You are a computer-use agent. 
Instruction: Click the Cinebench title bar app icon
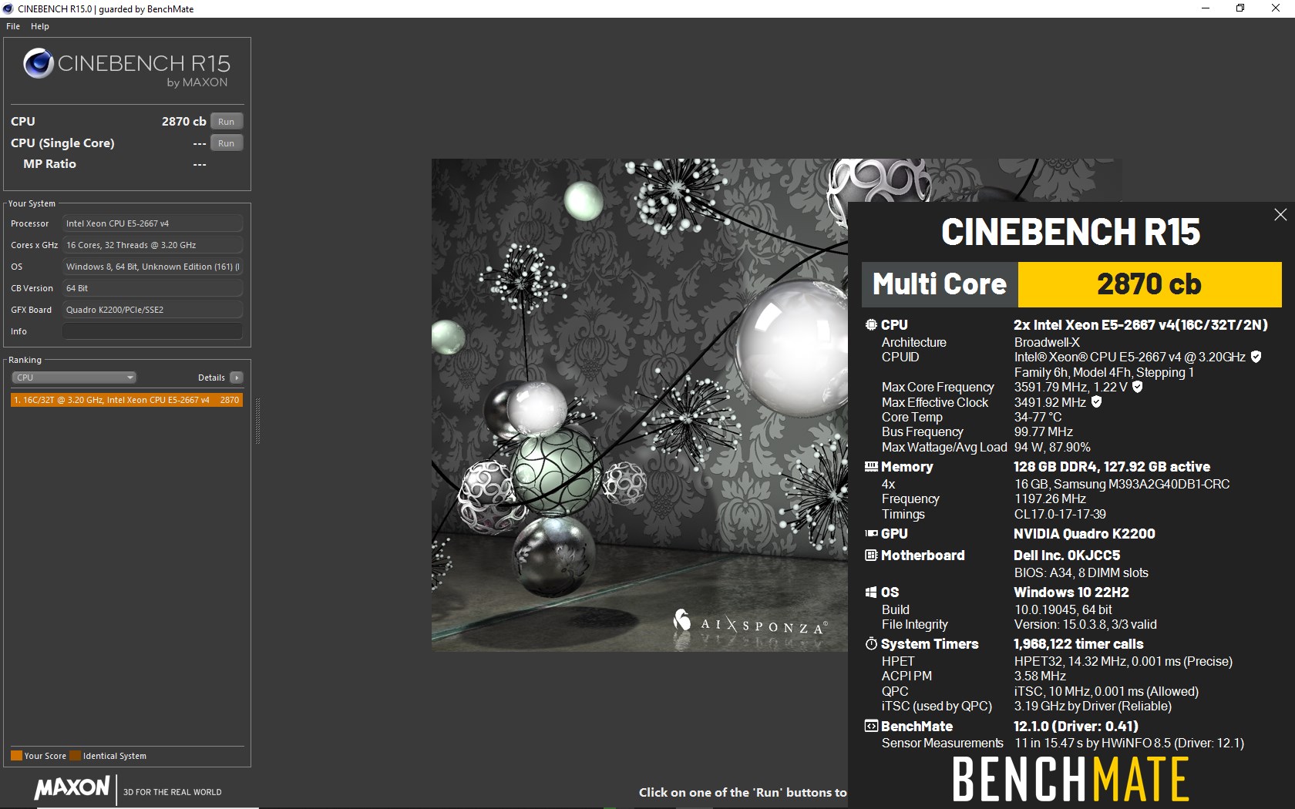[8, 8]
